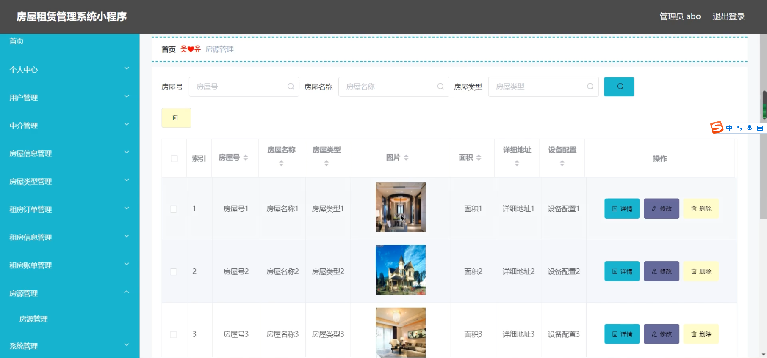The height and width of the screenshot is (358, 767).
Task: Sort by 房屋号 column arrows
Action: click(246, 158)
